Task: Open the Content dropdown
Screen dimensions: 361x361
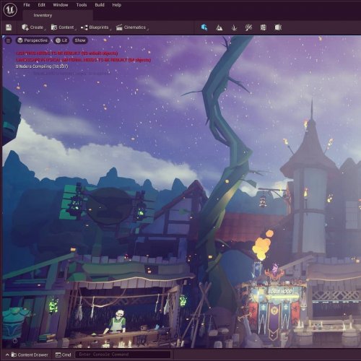Action: [63, 27]
